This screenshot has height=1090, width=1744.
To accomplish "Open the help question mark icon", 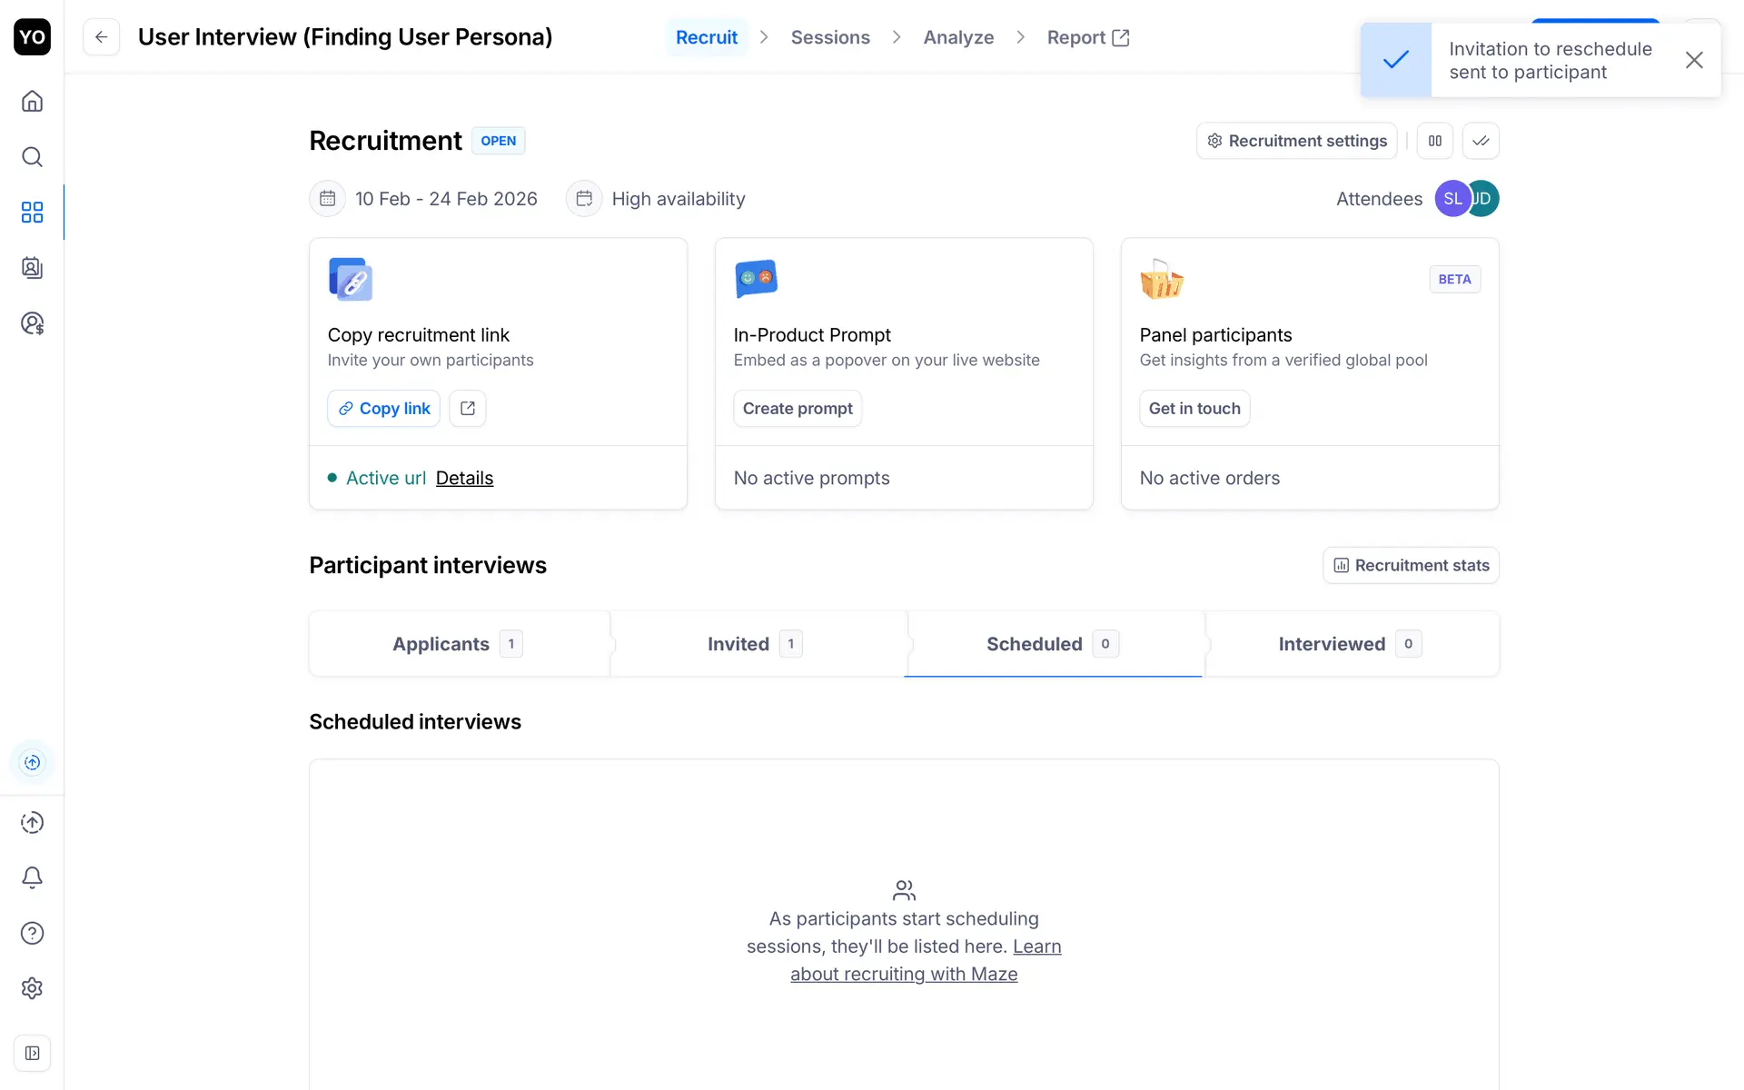I will [32, 933].
